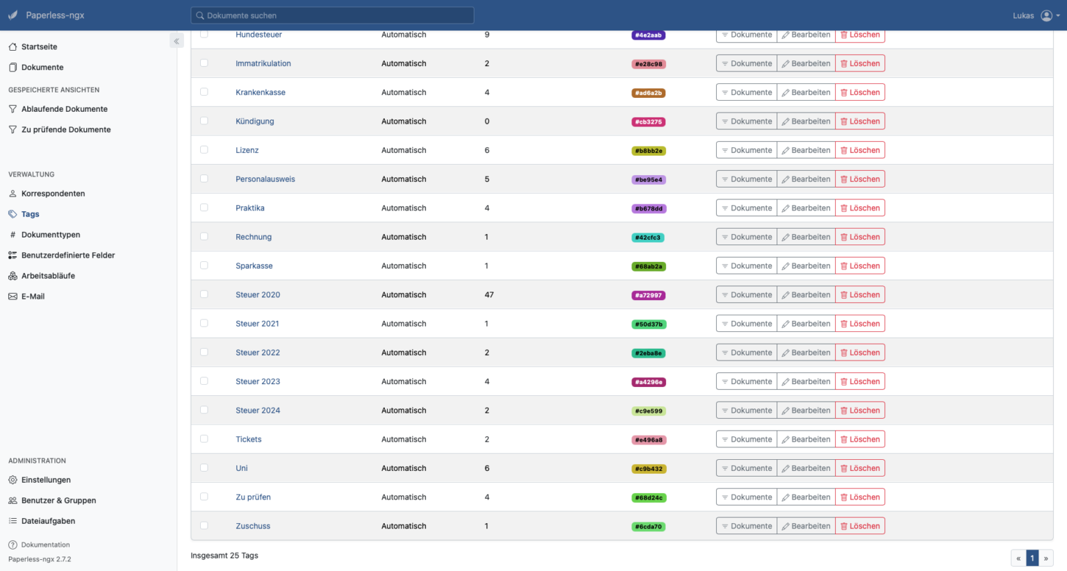This screenshot has width=1067, height=571.
Task: Check the checkbox for the Hundesteuer tag
Action: click(x=204, y=33)
